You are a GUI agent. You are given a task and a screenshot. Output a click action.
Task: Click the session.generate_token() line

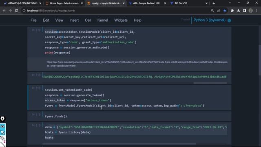tap(74, 95)
